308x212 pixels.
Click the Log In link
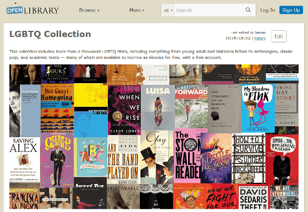pyautogui.click(x=267, y=10)
